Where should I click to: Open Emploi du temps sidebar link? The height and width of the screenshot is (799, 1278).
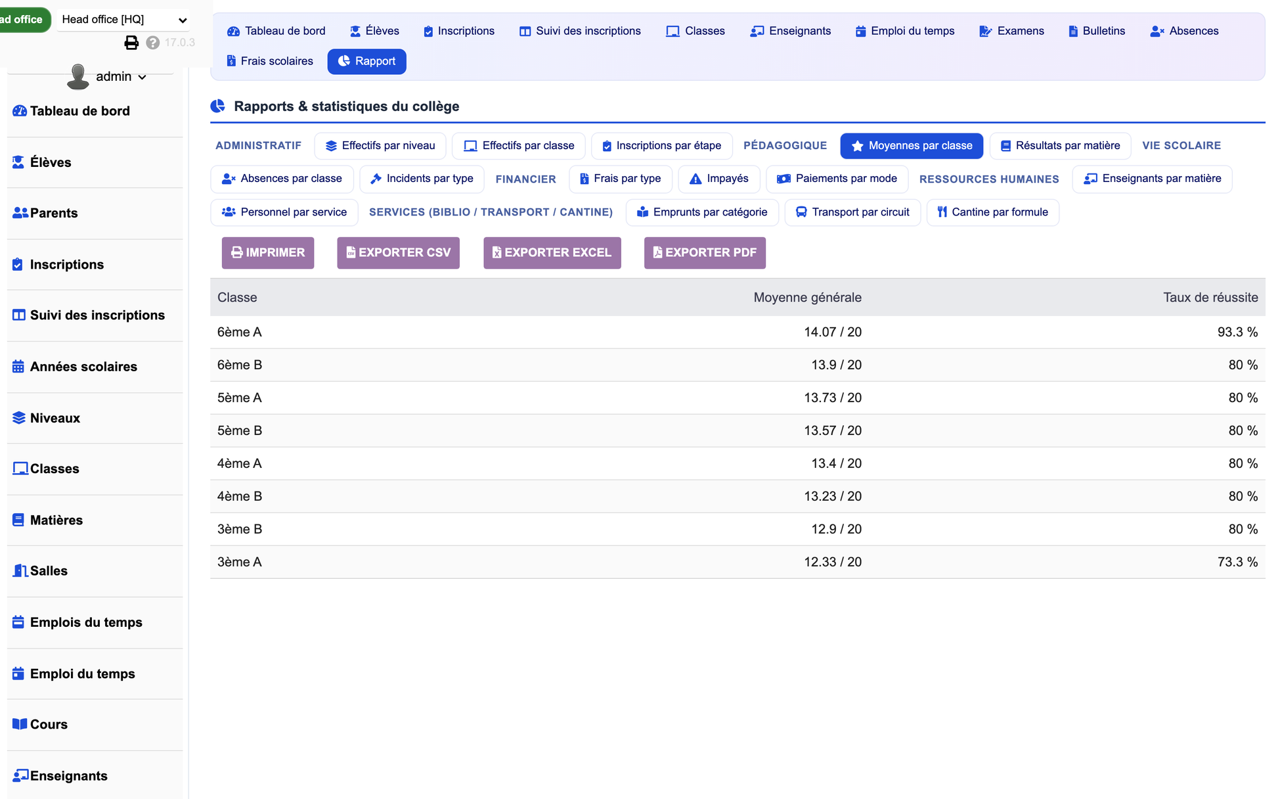click(83, 673)
